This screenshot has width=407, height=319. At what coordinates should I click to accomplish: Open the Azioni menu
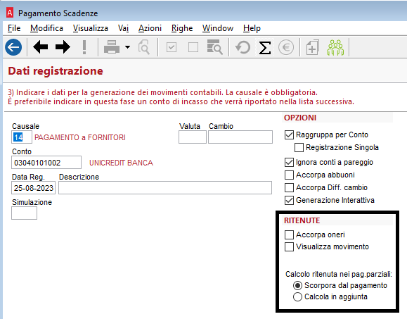150,28
